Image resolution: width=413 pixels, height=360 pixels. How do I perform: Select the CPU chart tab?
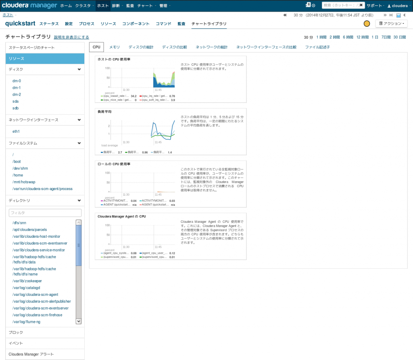[96, 47]
